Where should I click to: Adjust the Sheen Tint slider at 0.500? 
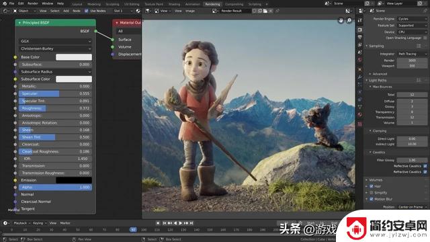click(55, 137)
